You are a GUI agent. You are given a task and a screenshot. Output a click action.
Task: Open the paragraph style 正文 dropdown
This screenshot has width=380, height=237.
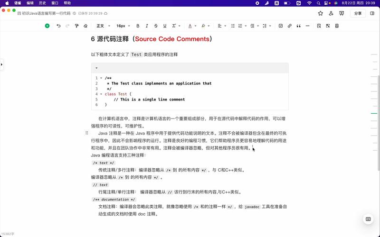[103, 26]
